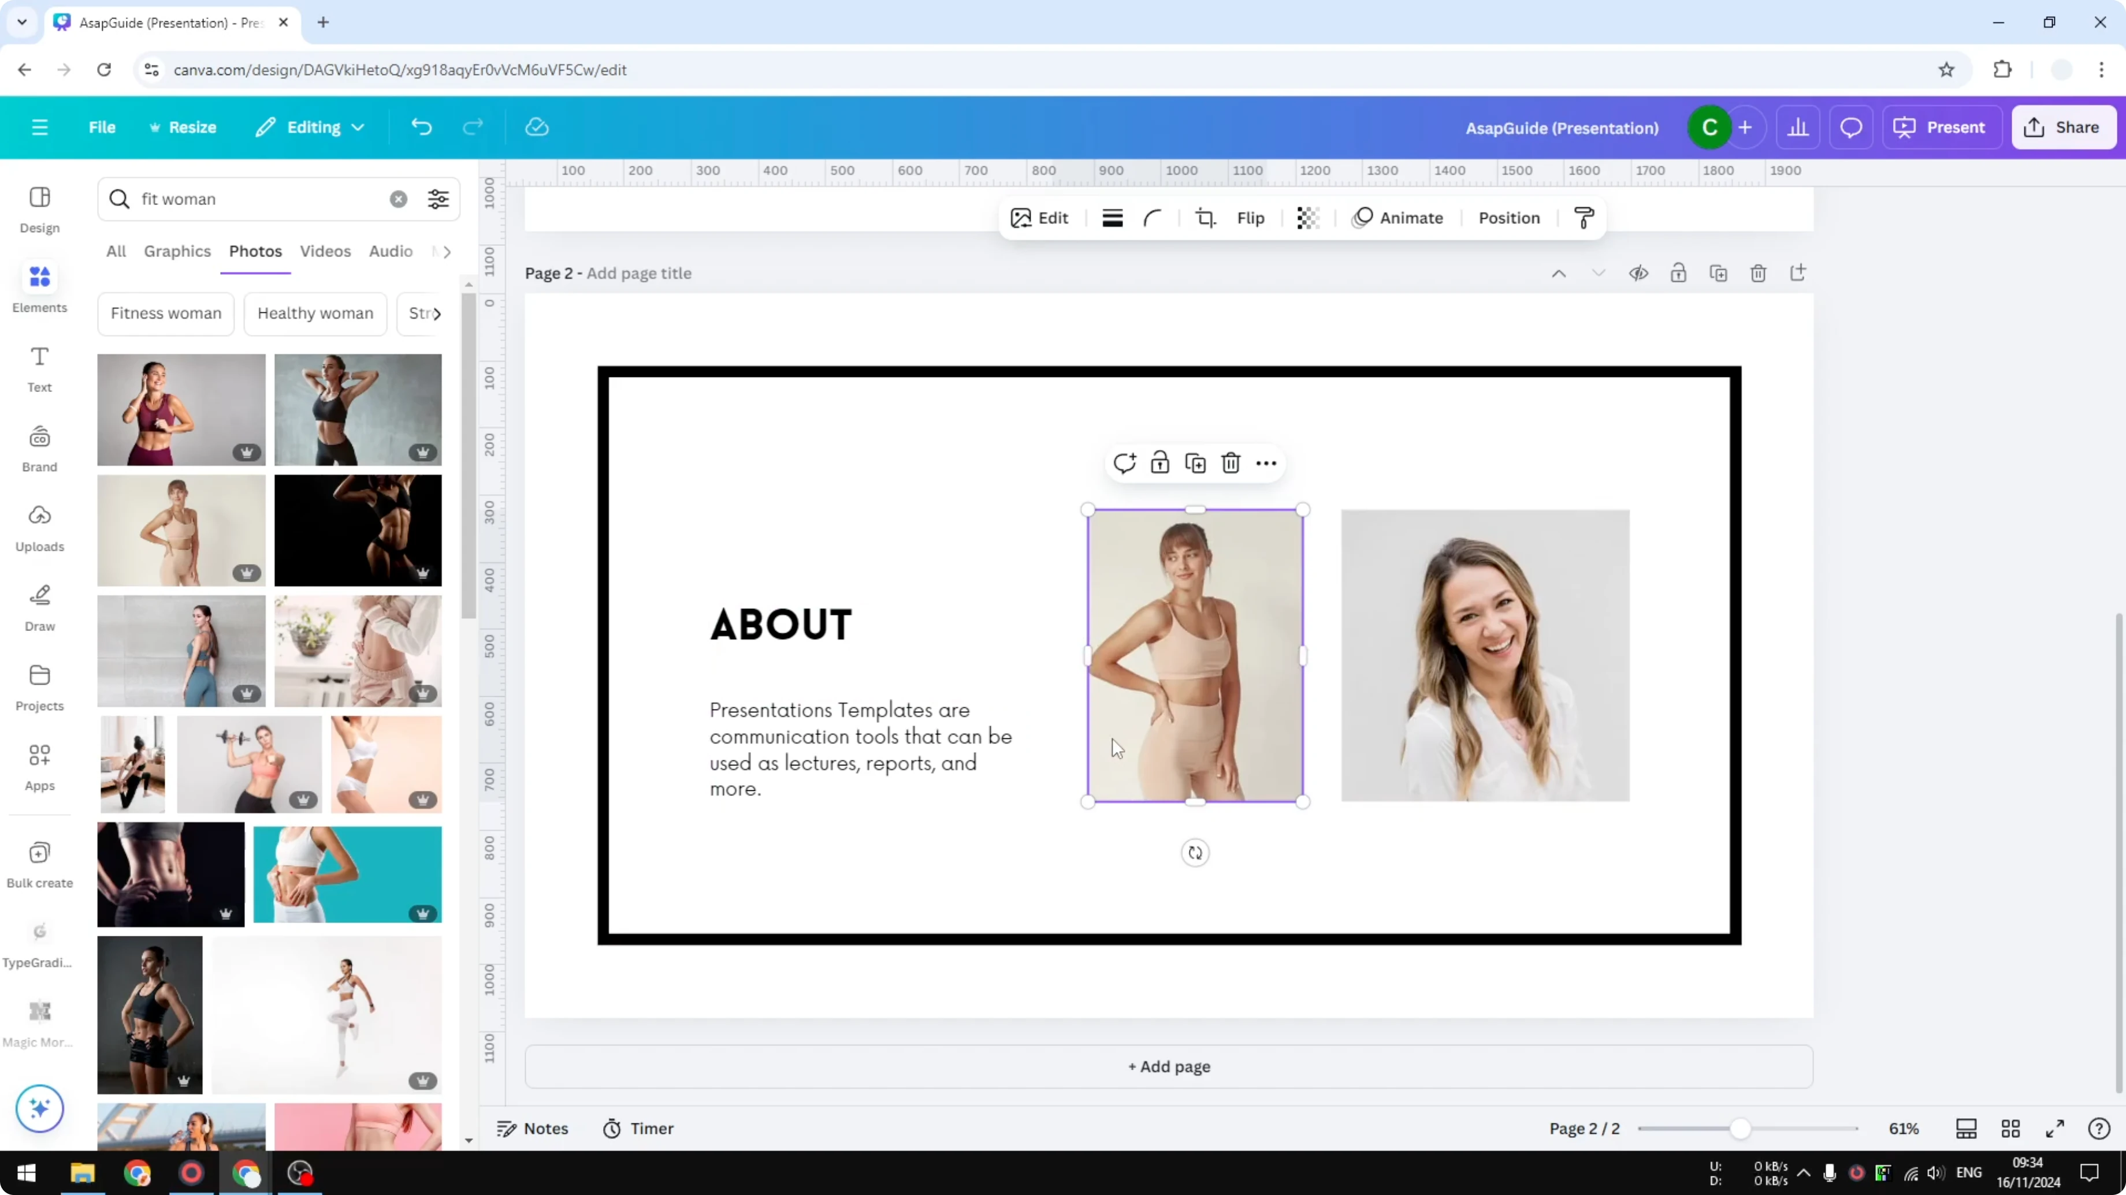Add a comment to the selected image
This screenshot has height=1195, width=2126.
tap(1124, 462)
